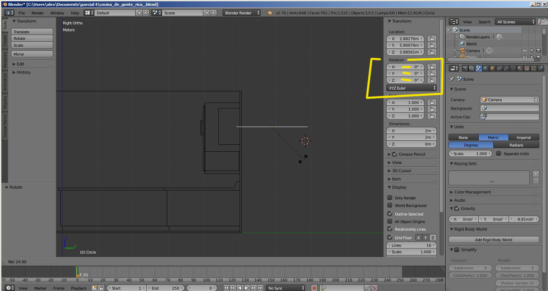Open the Particles properties tab
548x291 pixels.
(x=534, y=68)
